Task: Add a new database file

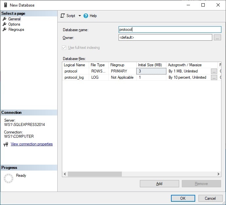Action: (x=160, y=184)
